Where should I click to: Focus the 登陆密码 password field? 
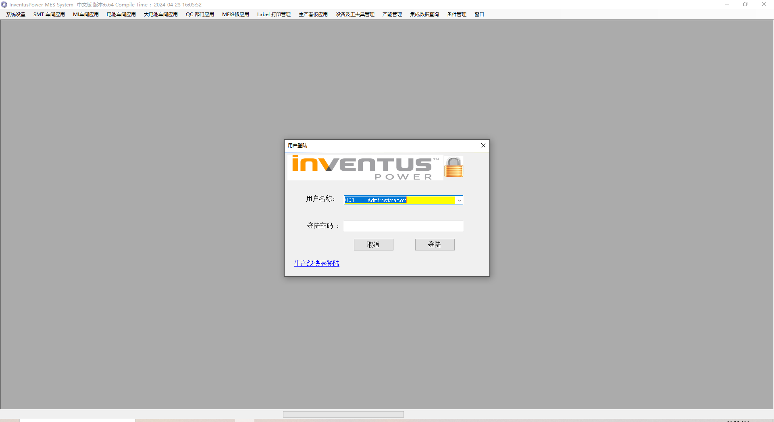click(403, 226)
